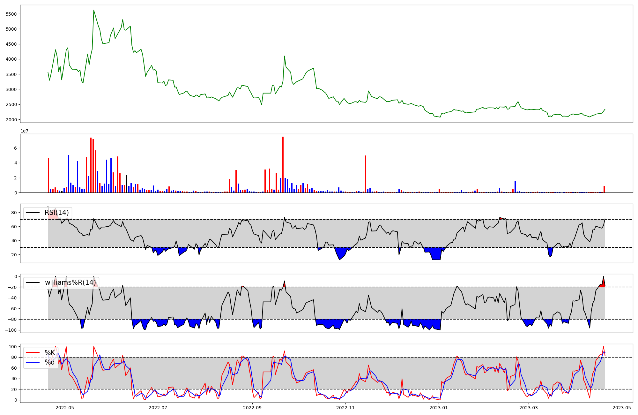Select the %K legend entry
Viewport: 638px width, 415px height.
click(x=49, y=353)
